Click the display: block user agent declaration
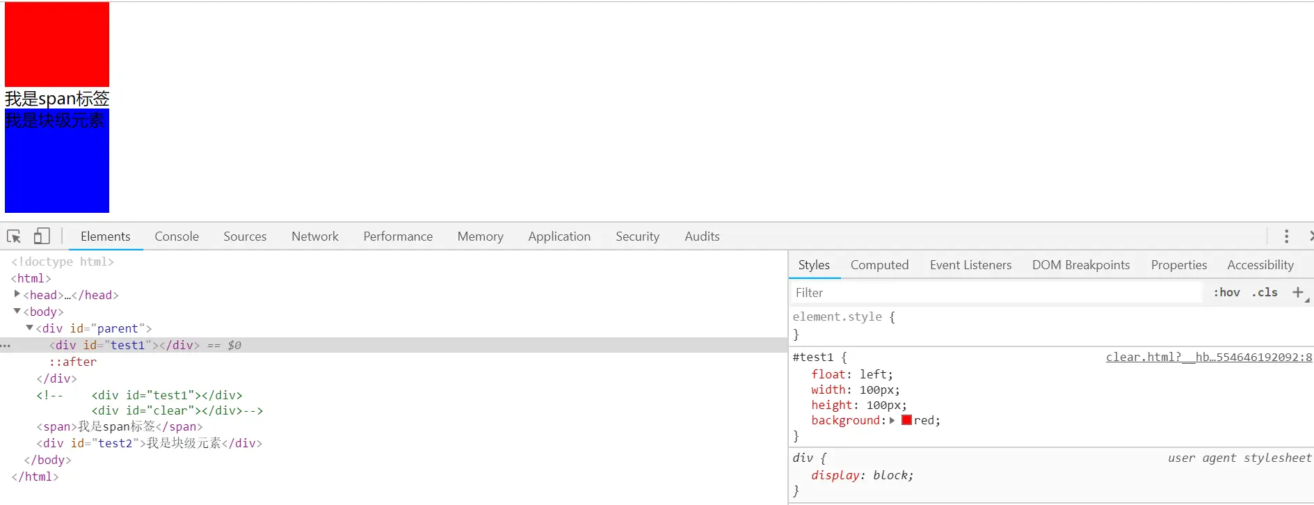This screenshot has height=505, width=1314. tap(863, 475)
